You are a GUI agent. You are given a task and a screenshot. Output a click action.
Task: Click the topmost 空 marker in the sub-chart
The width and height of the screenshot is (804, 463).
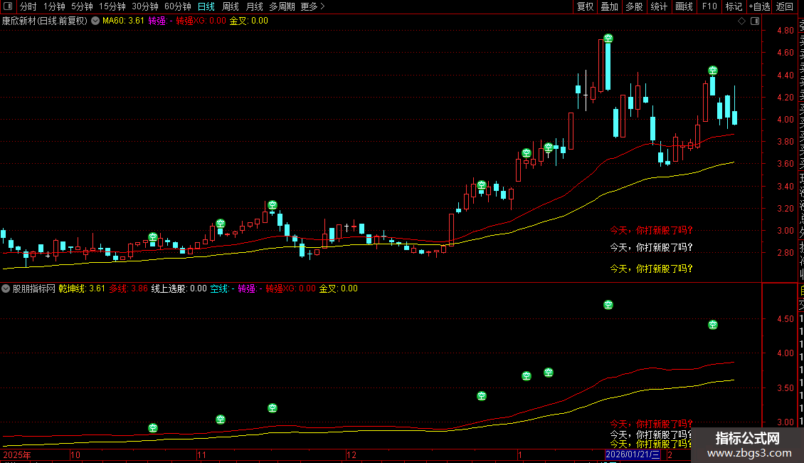pyautogui.click(x=608, y=305)
